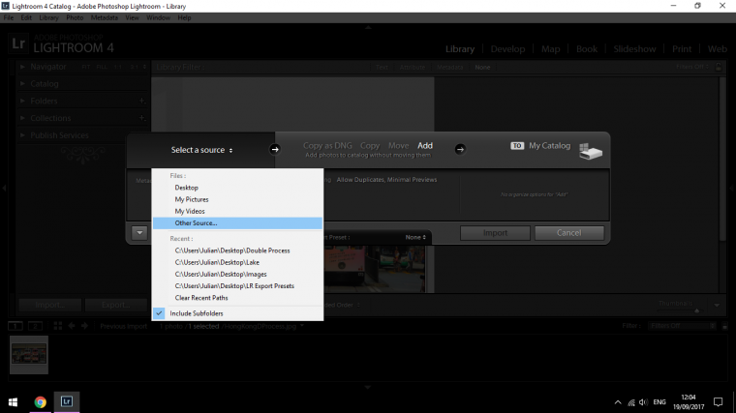Add a collection with Collections plus icon
Viewport: 736px width, 413px height.
(141, 118)
